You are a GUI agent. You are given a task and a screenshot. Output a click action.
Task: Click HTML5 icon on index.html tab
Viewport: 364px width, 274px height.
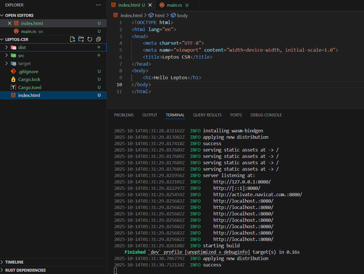click(113, 5)
